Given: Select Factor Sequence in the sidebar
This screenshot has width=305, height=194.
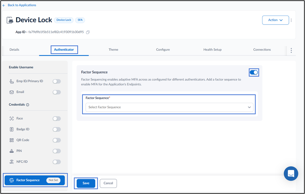Looking at the screenshot, I should [x=34, y=180].
